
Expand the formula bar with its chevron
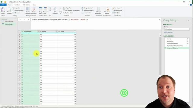[x=160, y=20]
